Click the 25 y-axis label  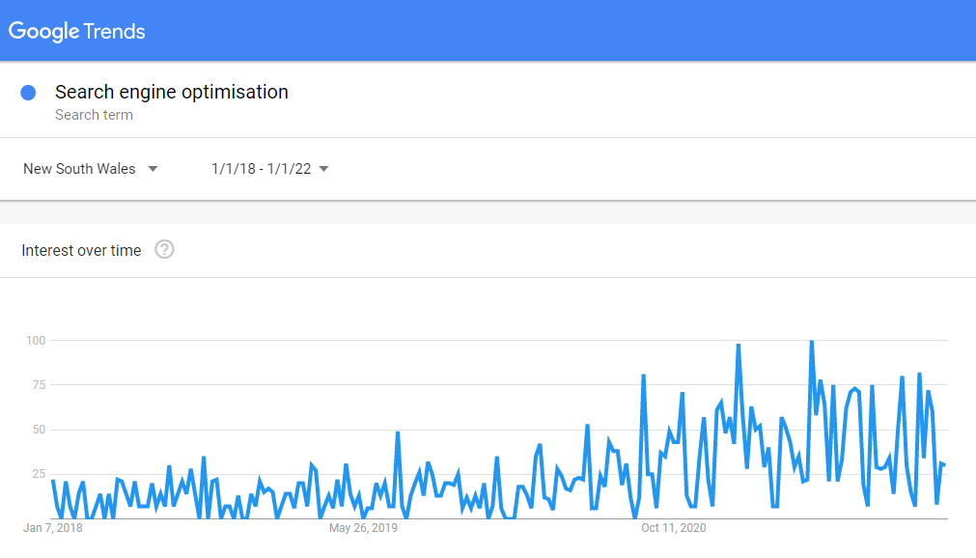pos(39,474)
